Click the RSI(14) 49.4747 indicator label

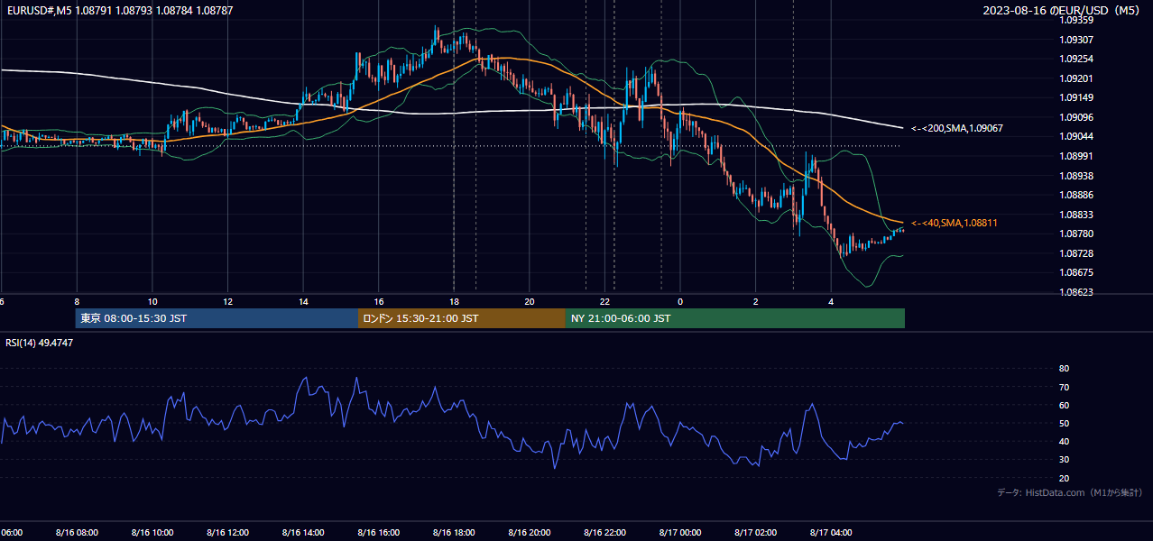click(x=40, y=343)
